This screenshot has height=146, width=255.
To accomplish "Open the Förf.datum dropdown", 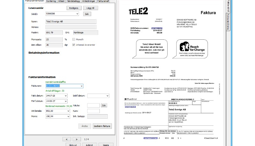I will pos(66,101).
